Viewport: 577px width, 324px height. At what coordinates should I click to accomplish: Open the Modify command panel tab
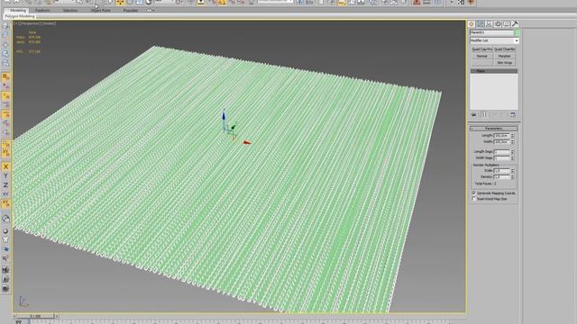[x=481, y=24]
